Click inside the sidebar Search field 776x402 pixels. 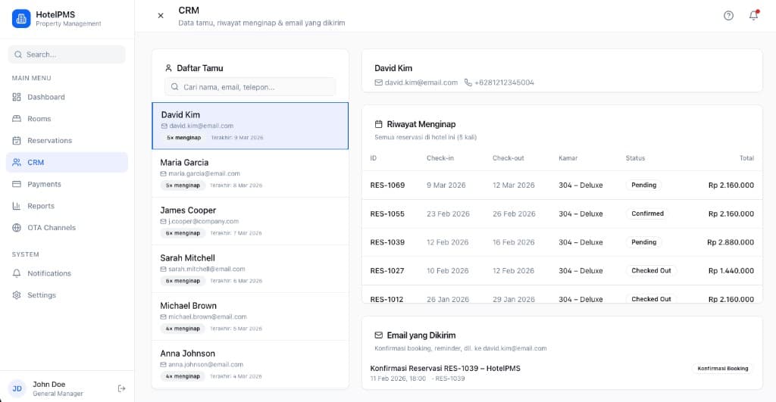[67, 55]
